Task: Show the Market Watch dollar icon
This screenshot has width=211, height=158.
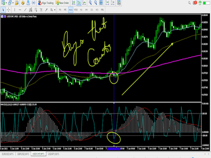Action: coord(16,3)
